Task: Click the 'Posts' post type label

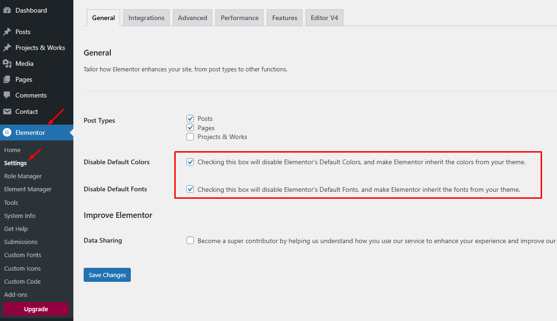Action: click(x=205, y=119)
